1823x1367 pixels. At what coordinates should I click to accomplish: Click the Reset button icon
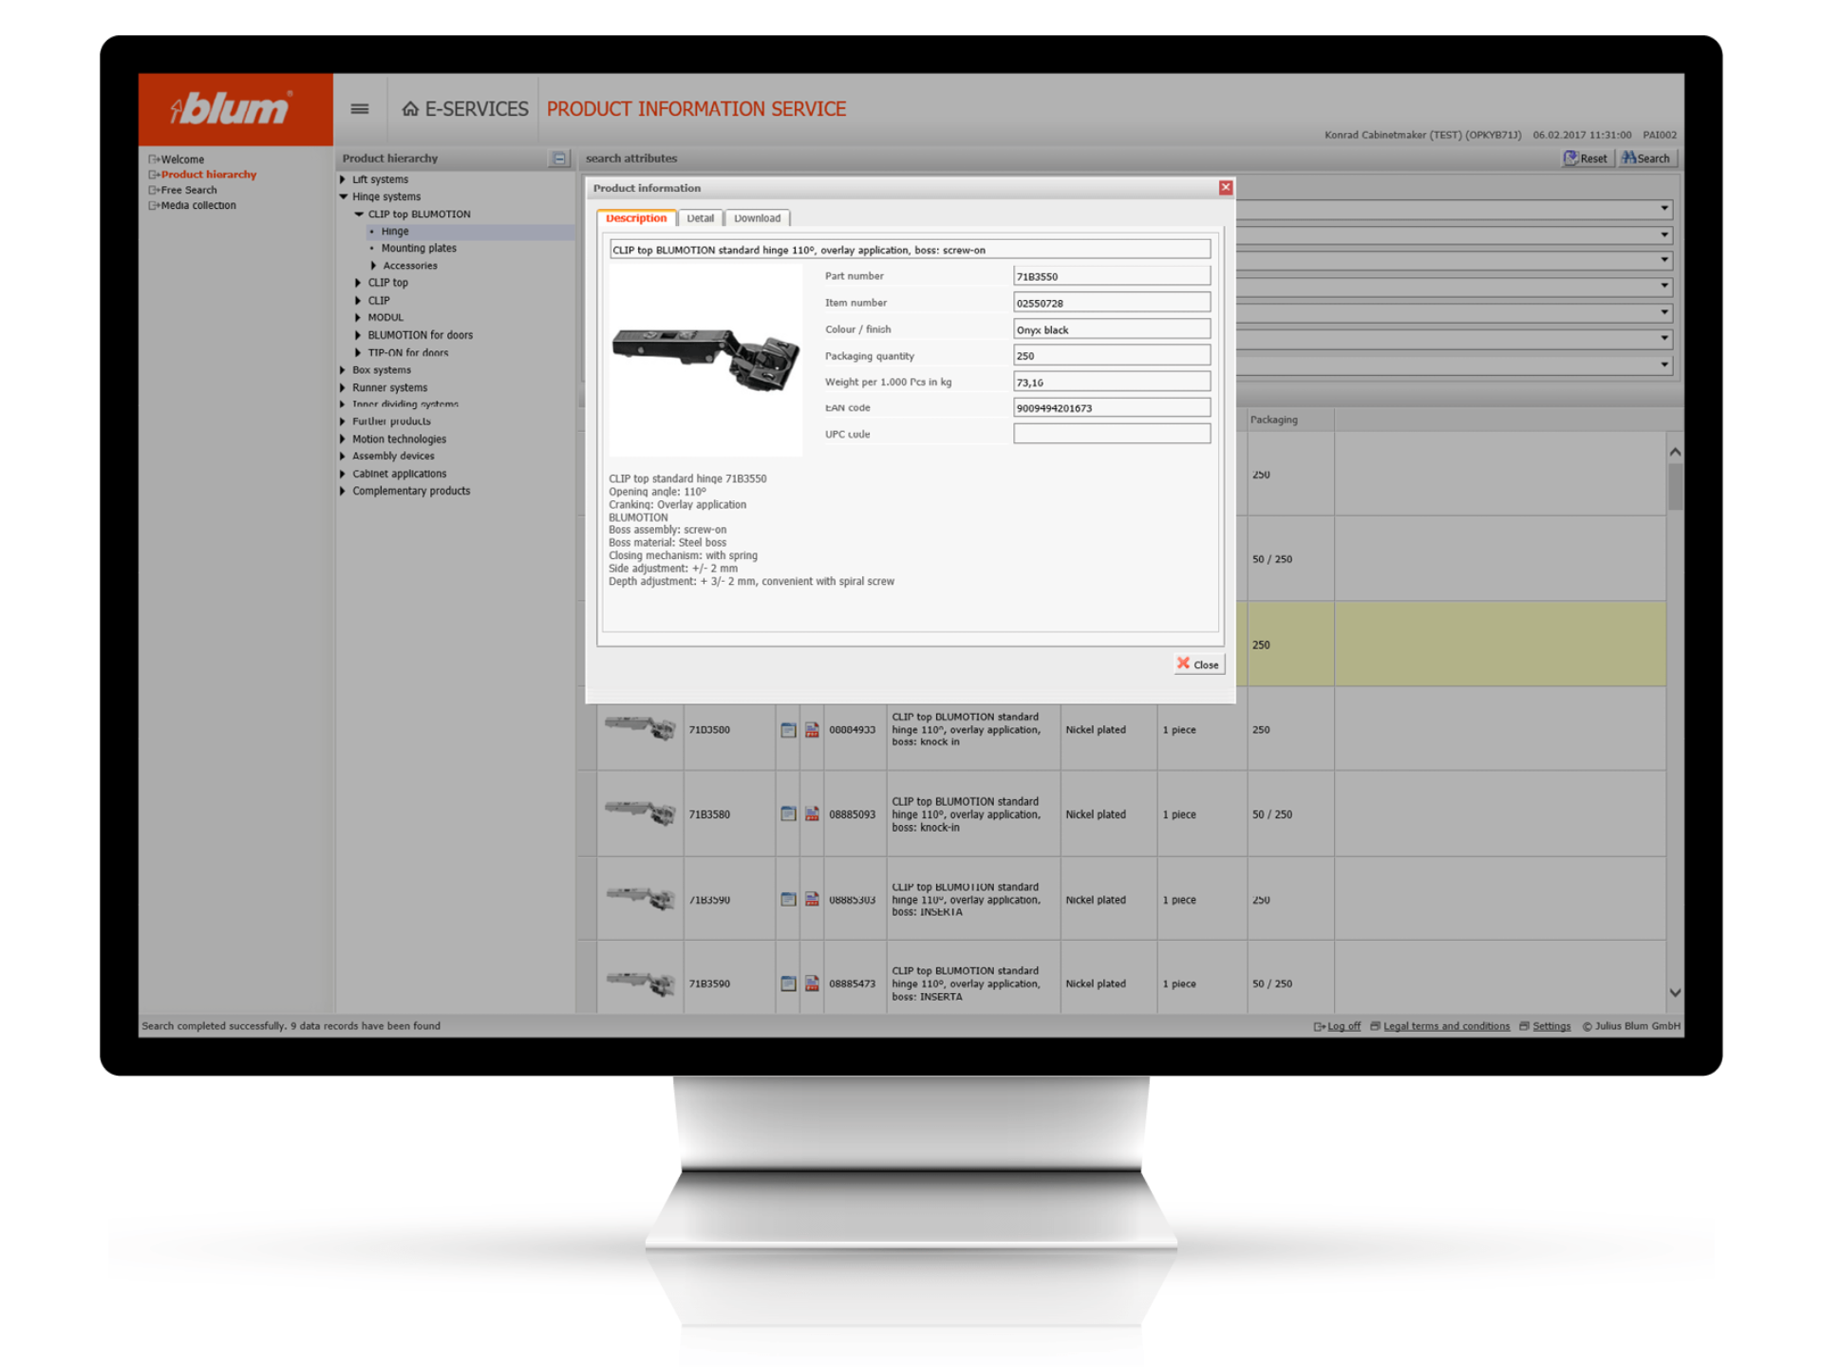point(1571,159)
